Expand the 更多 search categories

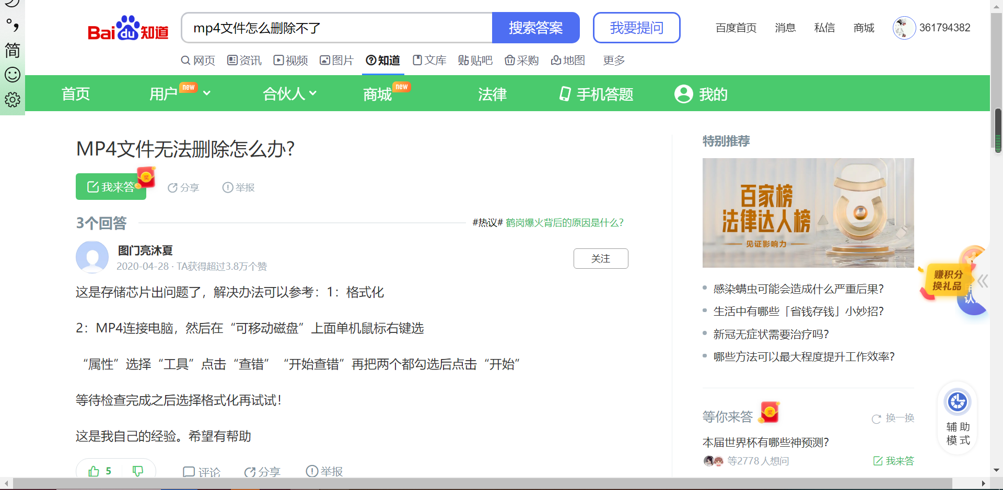[614, 61]
